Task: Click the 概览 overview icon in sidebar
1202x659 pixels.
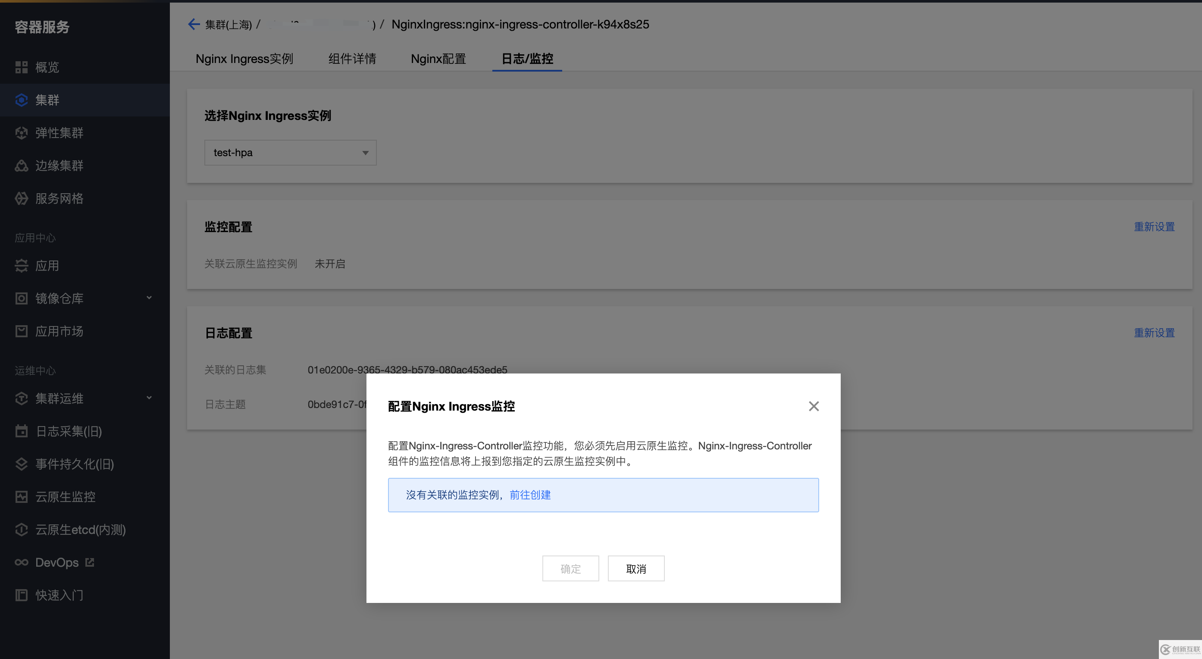Action: pyautogui.click(x=22, y=67)
